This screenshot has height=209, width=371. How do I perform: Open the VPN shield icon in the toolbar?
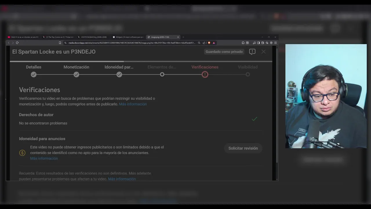coord(271,43)
